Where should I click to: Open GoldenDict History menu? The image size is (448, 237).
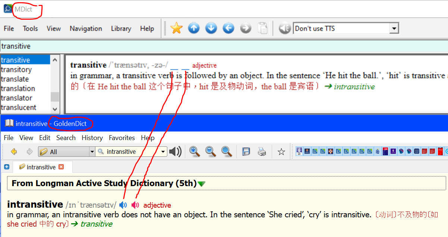click(x=92, y=138)
